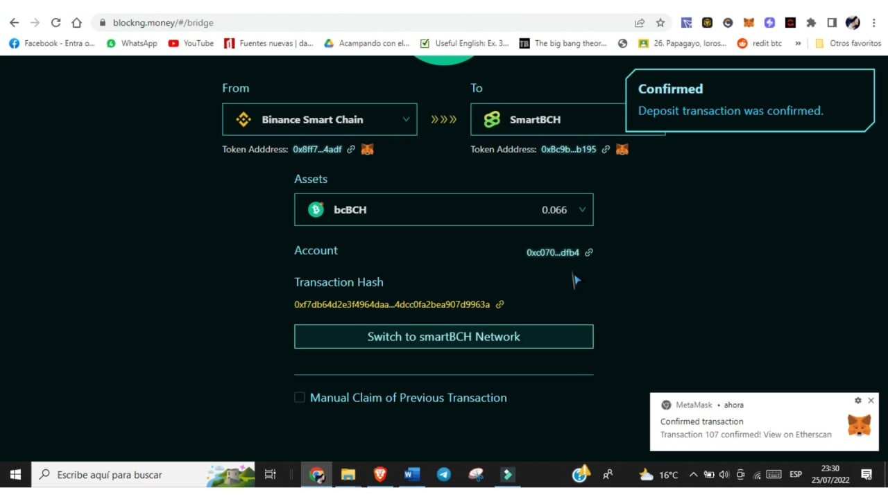Show the weather 16°C widget
Image resolution: width=888 pixels, height=499 pixels.
[x=658, y=475]
